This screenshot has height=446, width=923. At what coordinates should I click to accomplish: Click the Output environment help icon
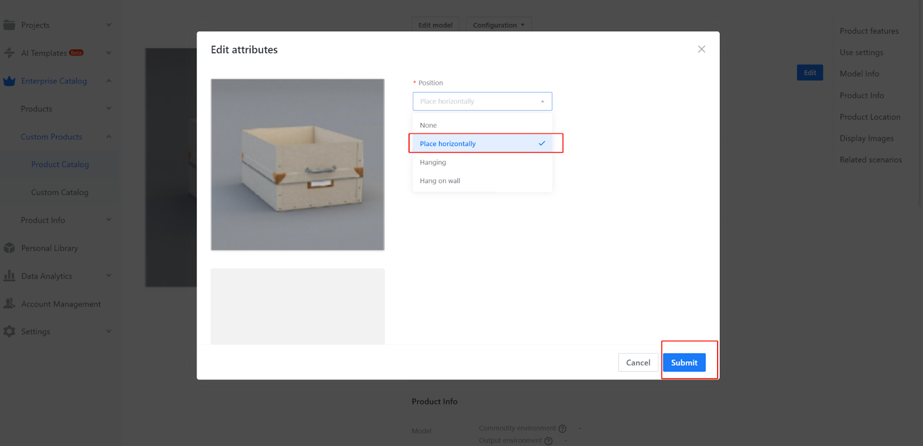[549, 441]
